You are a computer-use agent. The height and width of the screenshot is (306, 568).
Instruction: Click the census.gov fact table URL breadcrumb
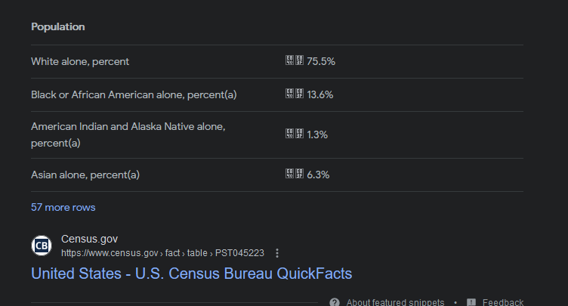162,253
